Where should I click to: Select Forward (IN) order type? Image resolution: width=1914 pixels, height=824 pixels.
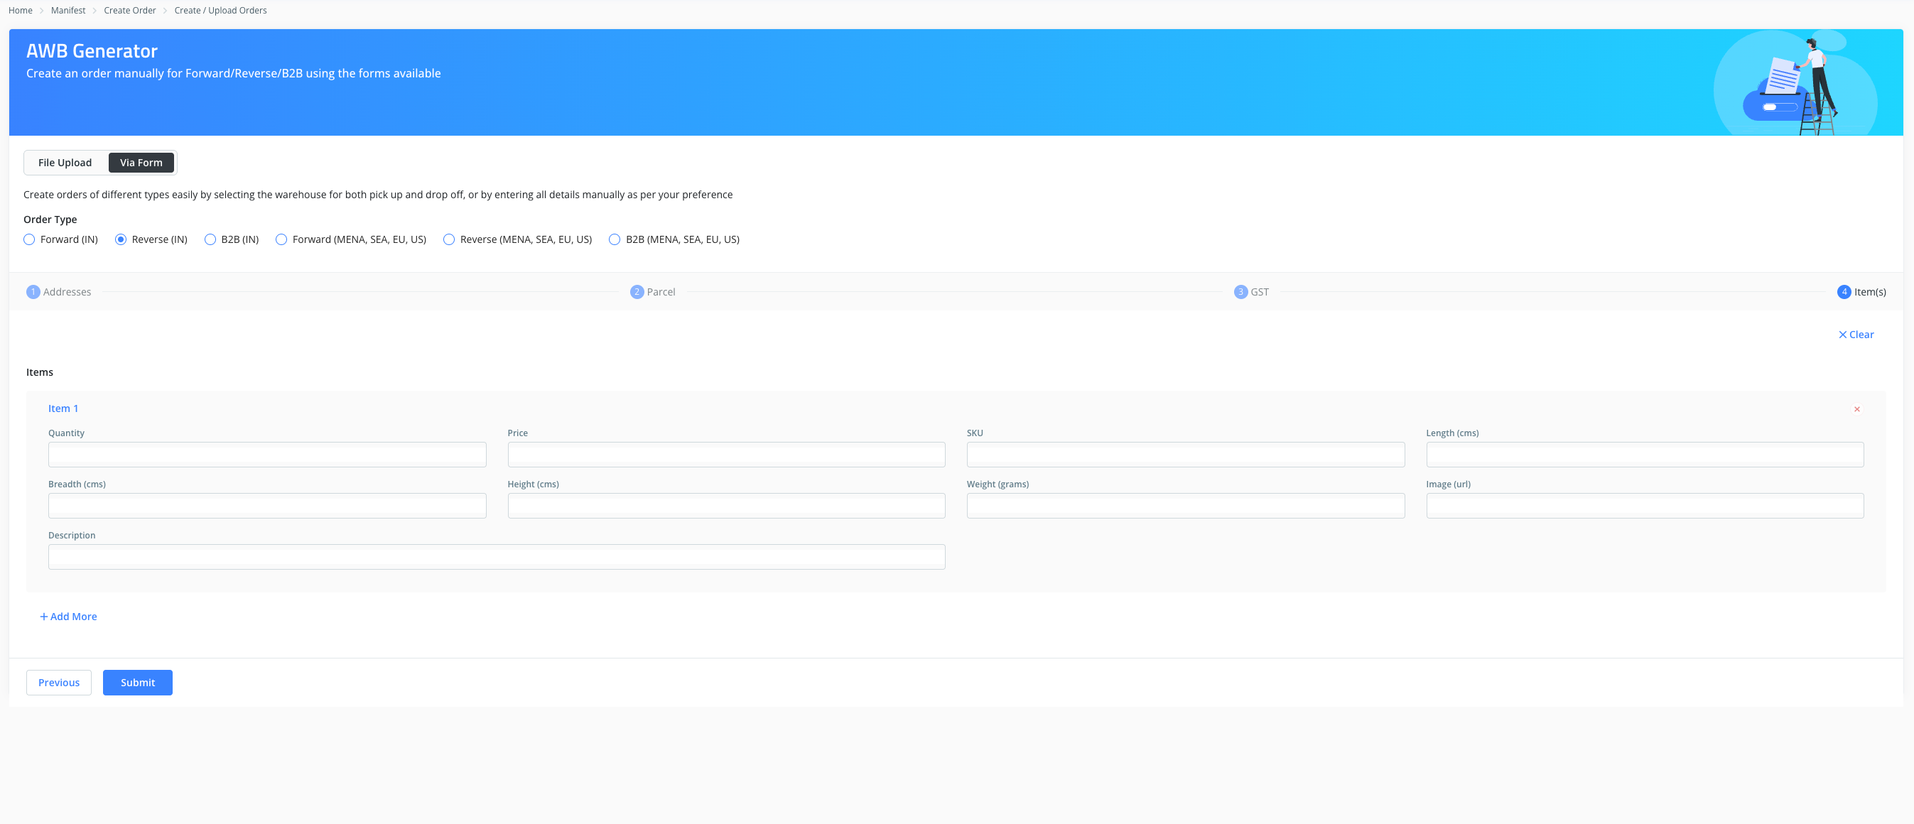pyautogui.click(x=29, y=239)
